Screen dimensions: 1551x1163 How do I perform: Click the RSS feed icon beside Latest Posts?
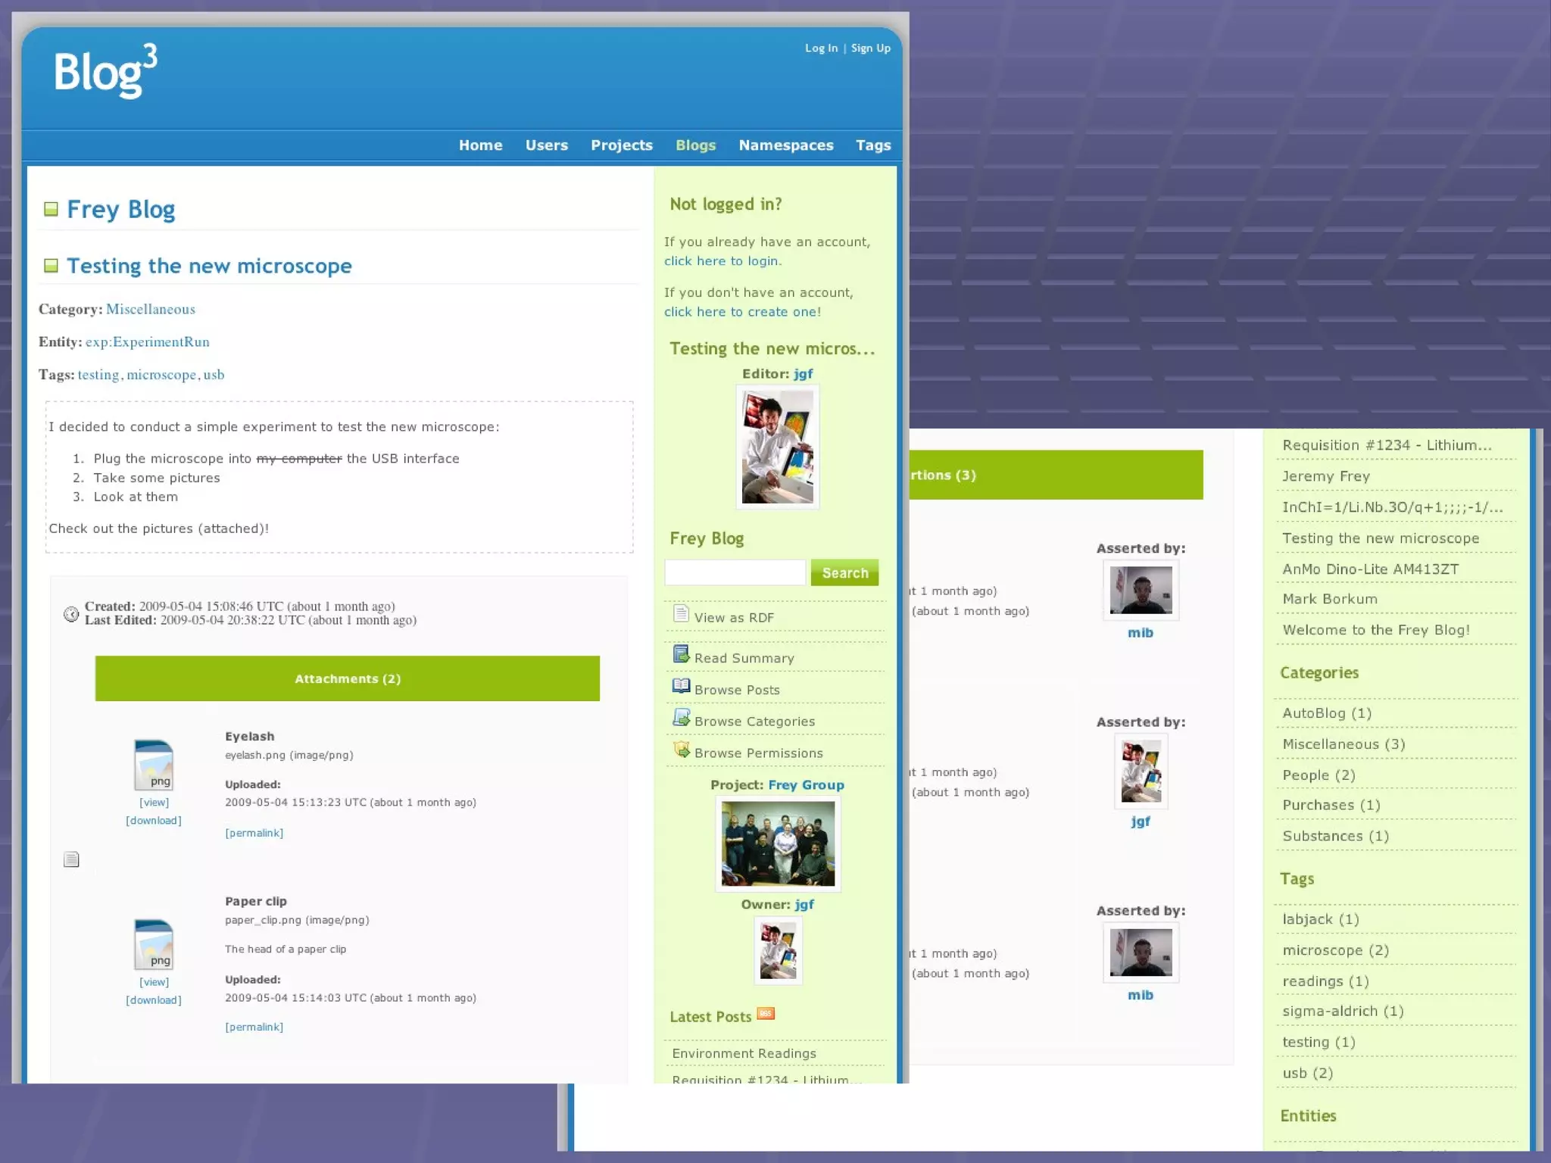[766, 1014]
